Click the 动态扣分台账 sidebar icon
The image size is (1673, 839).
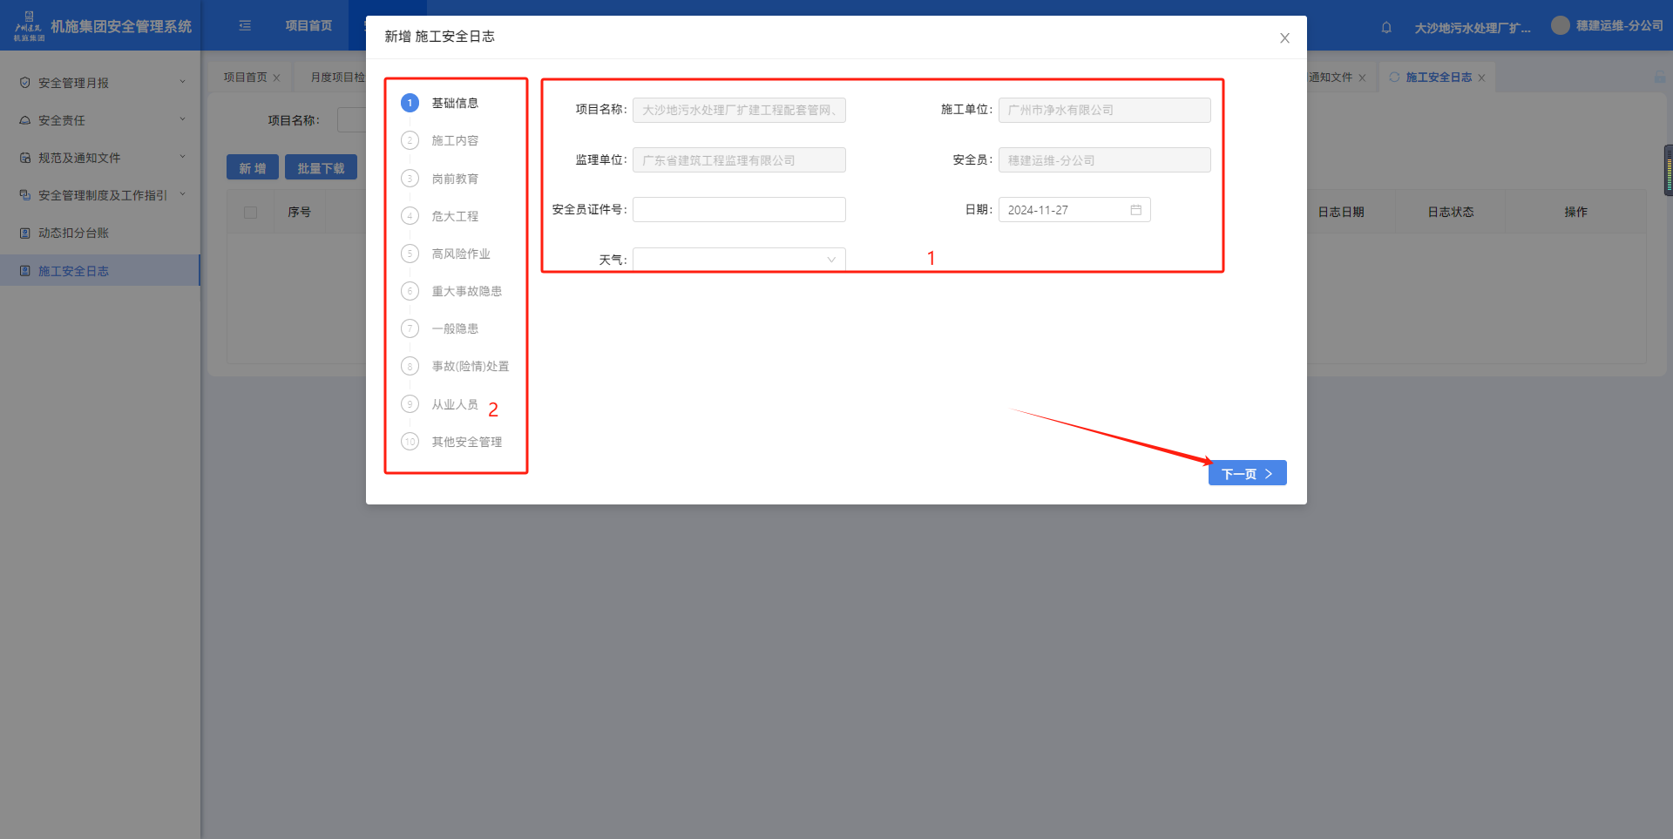(x=25, y=233)
